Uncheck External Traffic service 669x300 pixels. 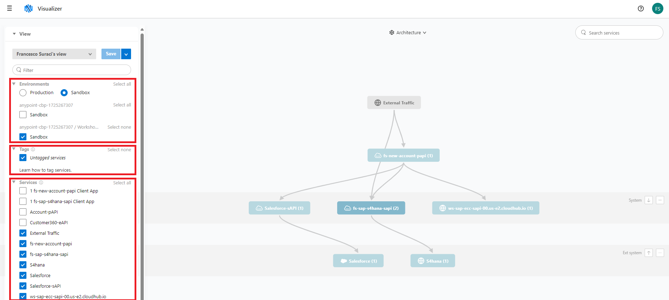tap(23, 233)
